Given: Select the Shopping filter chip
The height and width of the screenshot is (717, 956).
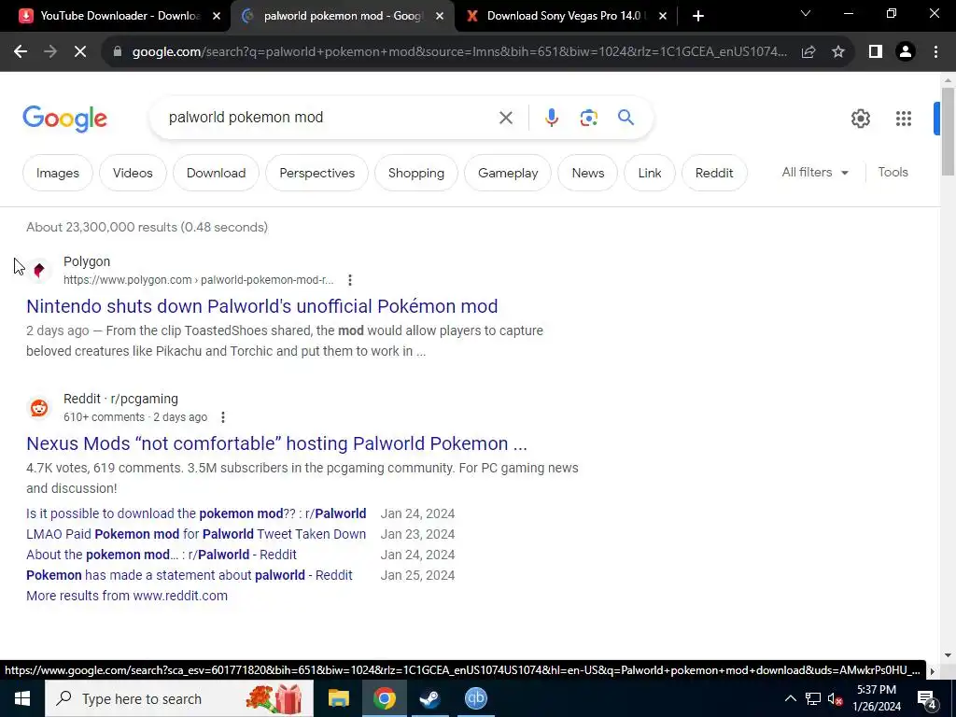Looking at the screenshot, I should 415,173.
